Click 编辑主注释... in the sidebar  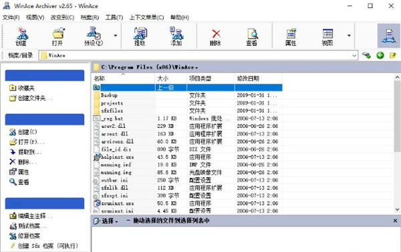pyautogui.click(x=31, y=216)
